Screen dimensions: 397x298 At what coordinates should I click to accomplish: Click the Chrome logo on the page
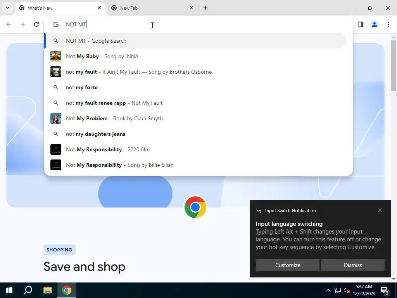tap(195, 207)
